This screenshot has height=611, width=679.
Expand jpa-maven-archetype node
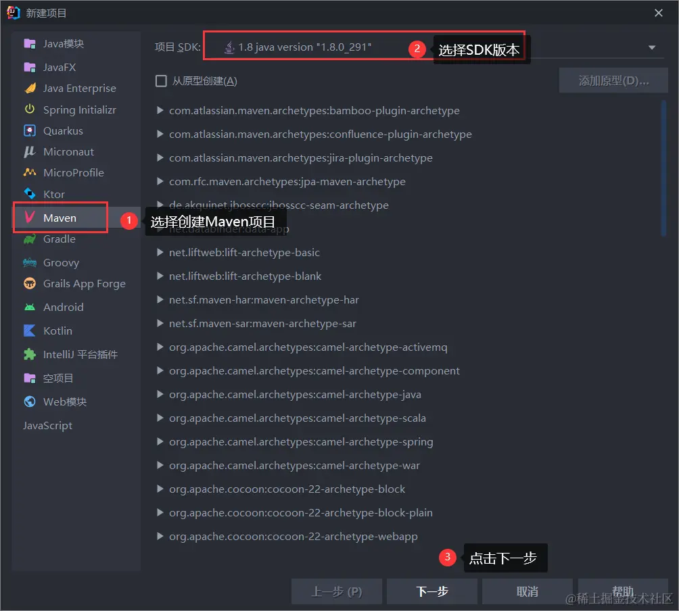click(x=160, y=181)
